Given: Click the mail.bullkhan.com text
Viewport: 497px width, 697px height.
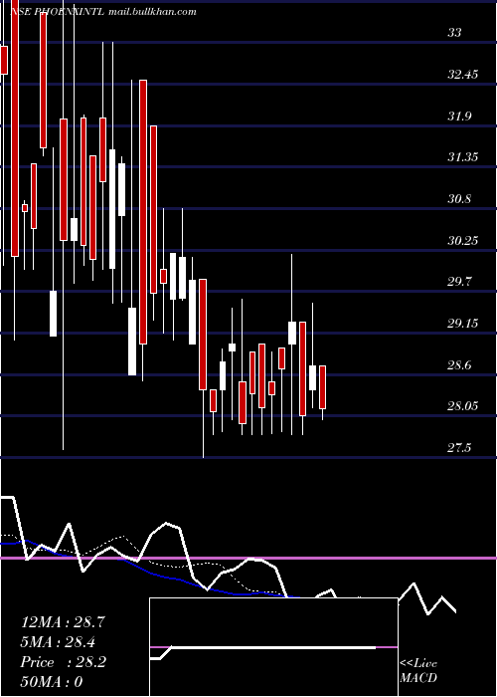Looking at the screenshot, I should 153,12.
